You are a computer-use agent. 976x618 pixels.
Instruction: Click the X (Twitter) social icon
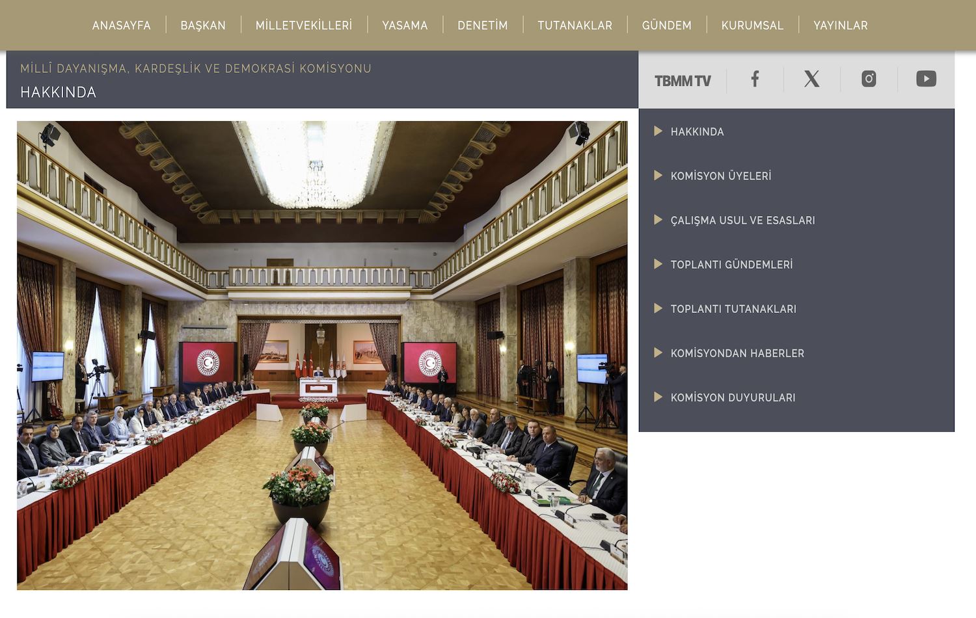(x=811, y=79)
